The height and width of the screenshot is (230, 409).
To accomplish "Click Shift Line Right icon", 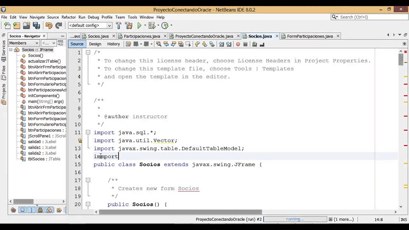I will (229, 44).
